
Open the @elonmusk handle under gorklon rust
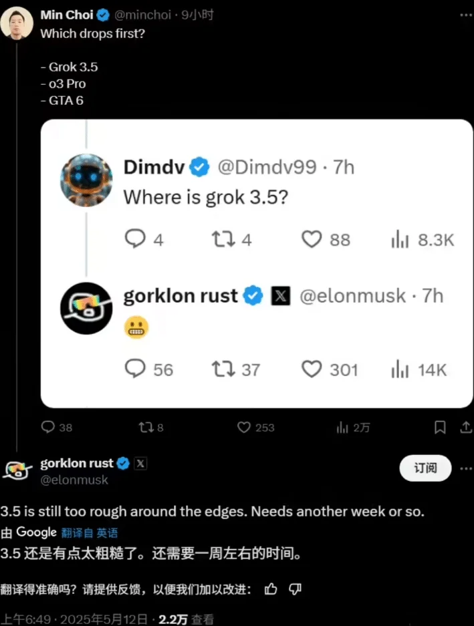point(74,480)
